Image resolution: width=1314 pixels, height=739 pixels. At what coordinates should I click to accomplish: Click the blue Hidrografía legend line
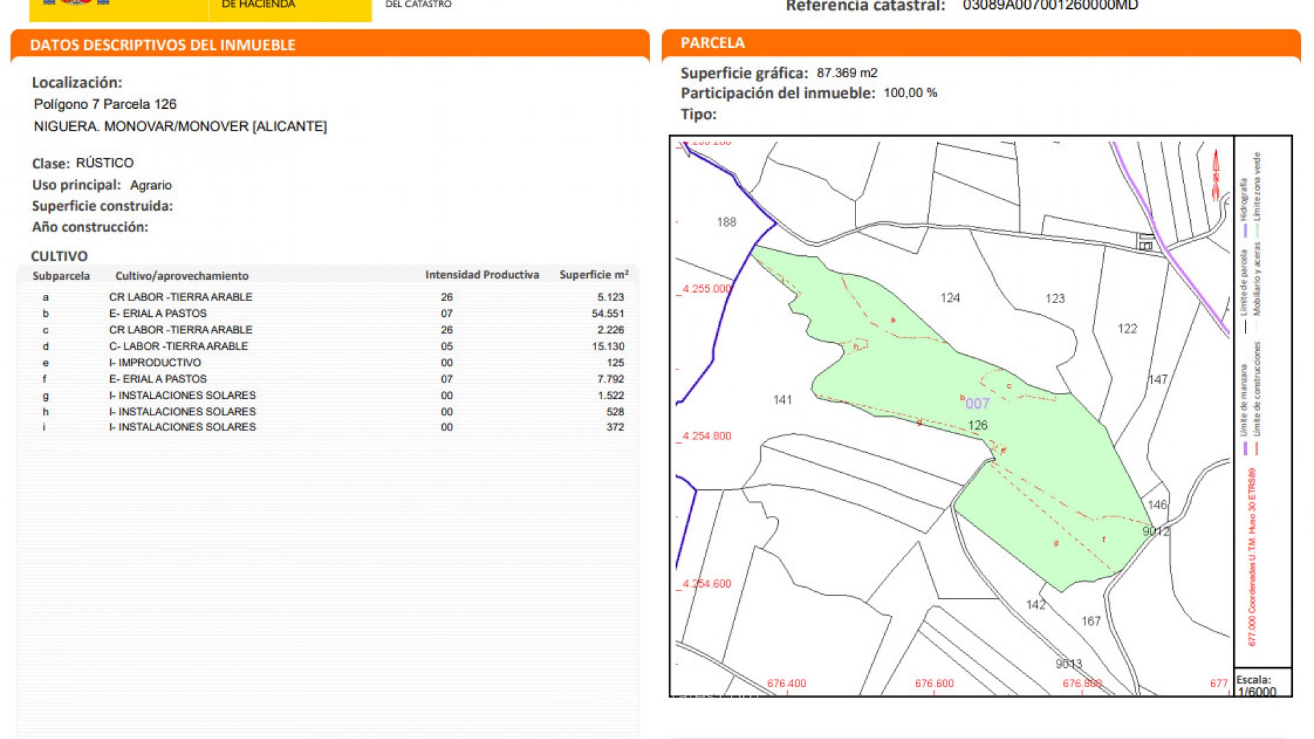(1245, 229)
